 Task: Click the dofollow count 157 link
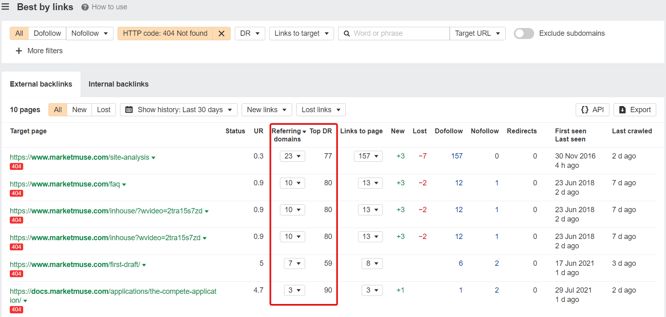457,156
